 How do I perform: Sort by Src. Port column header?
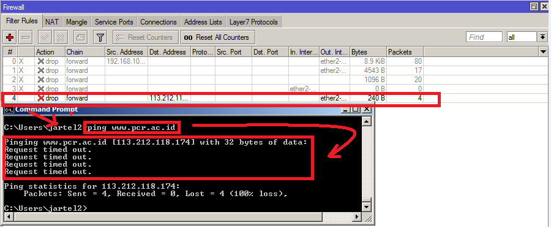pos(233,52)
